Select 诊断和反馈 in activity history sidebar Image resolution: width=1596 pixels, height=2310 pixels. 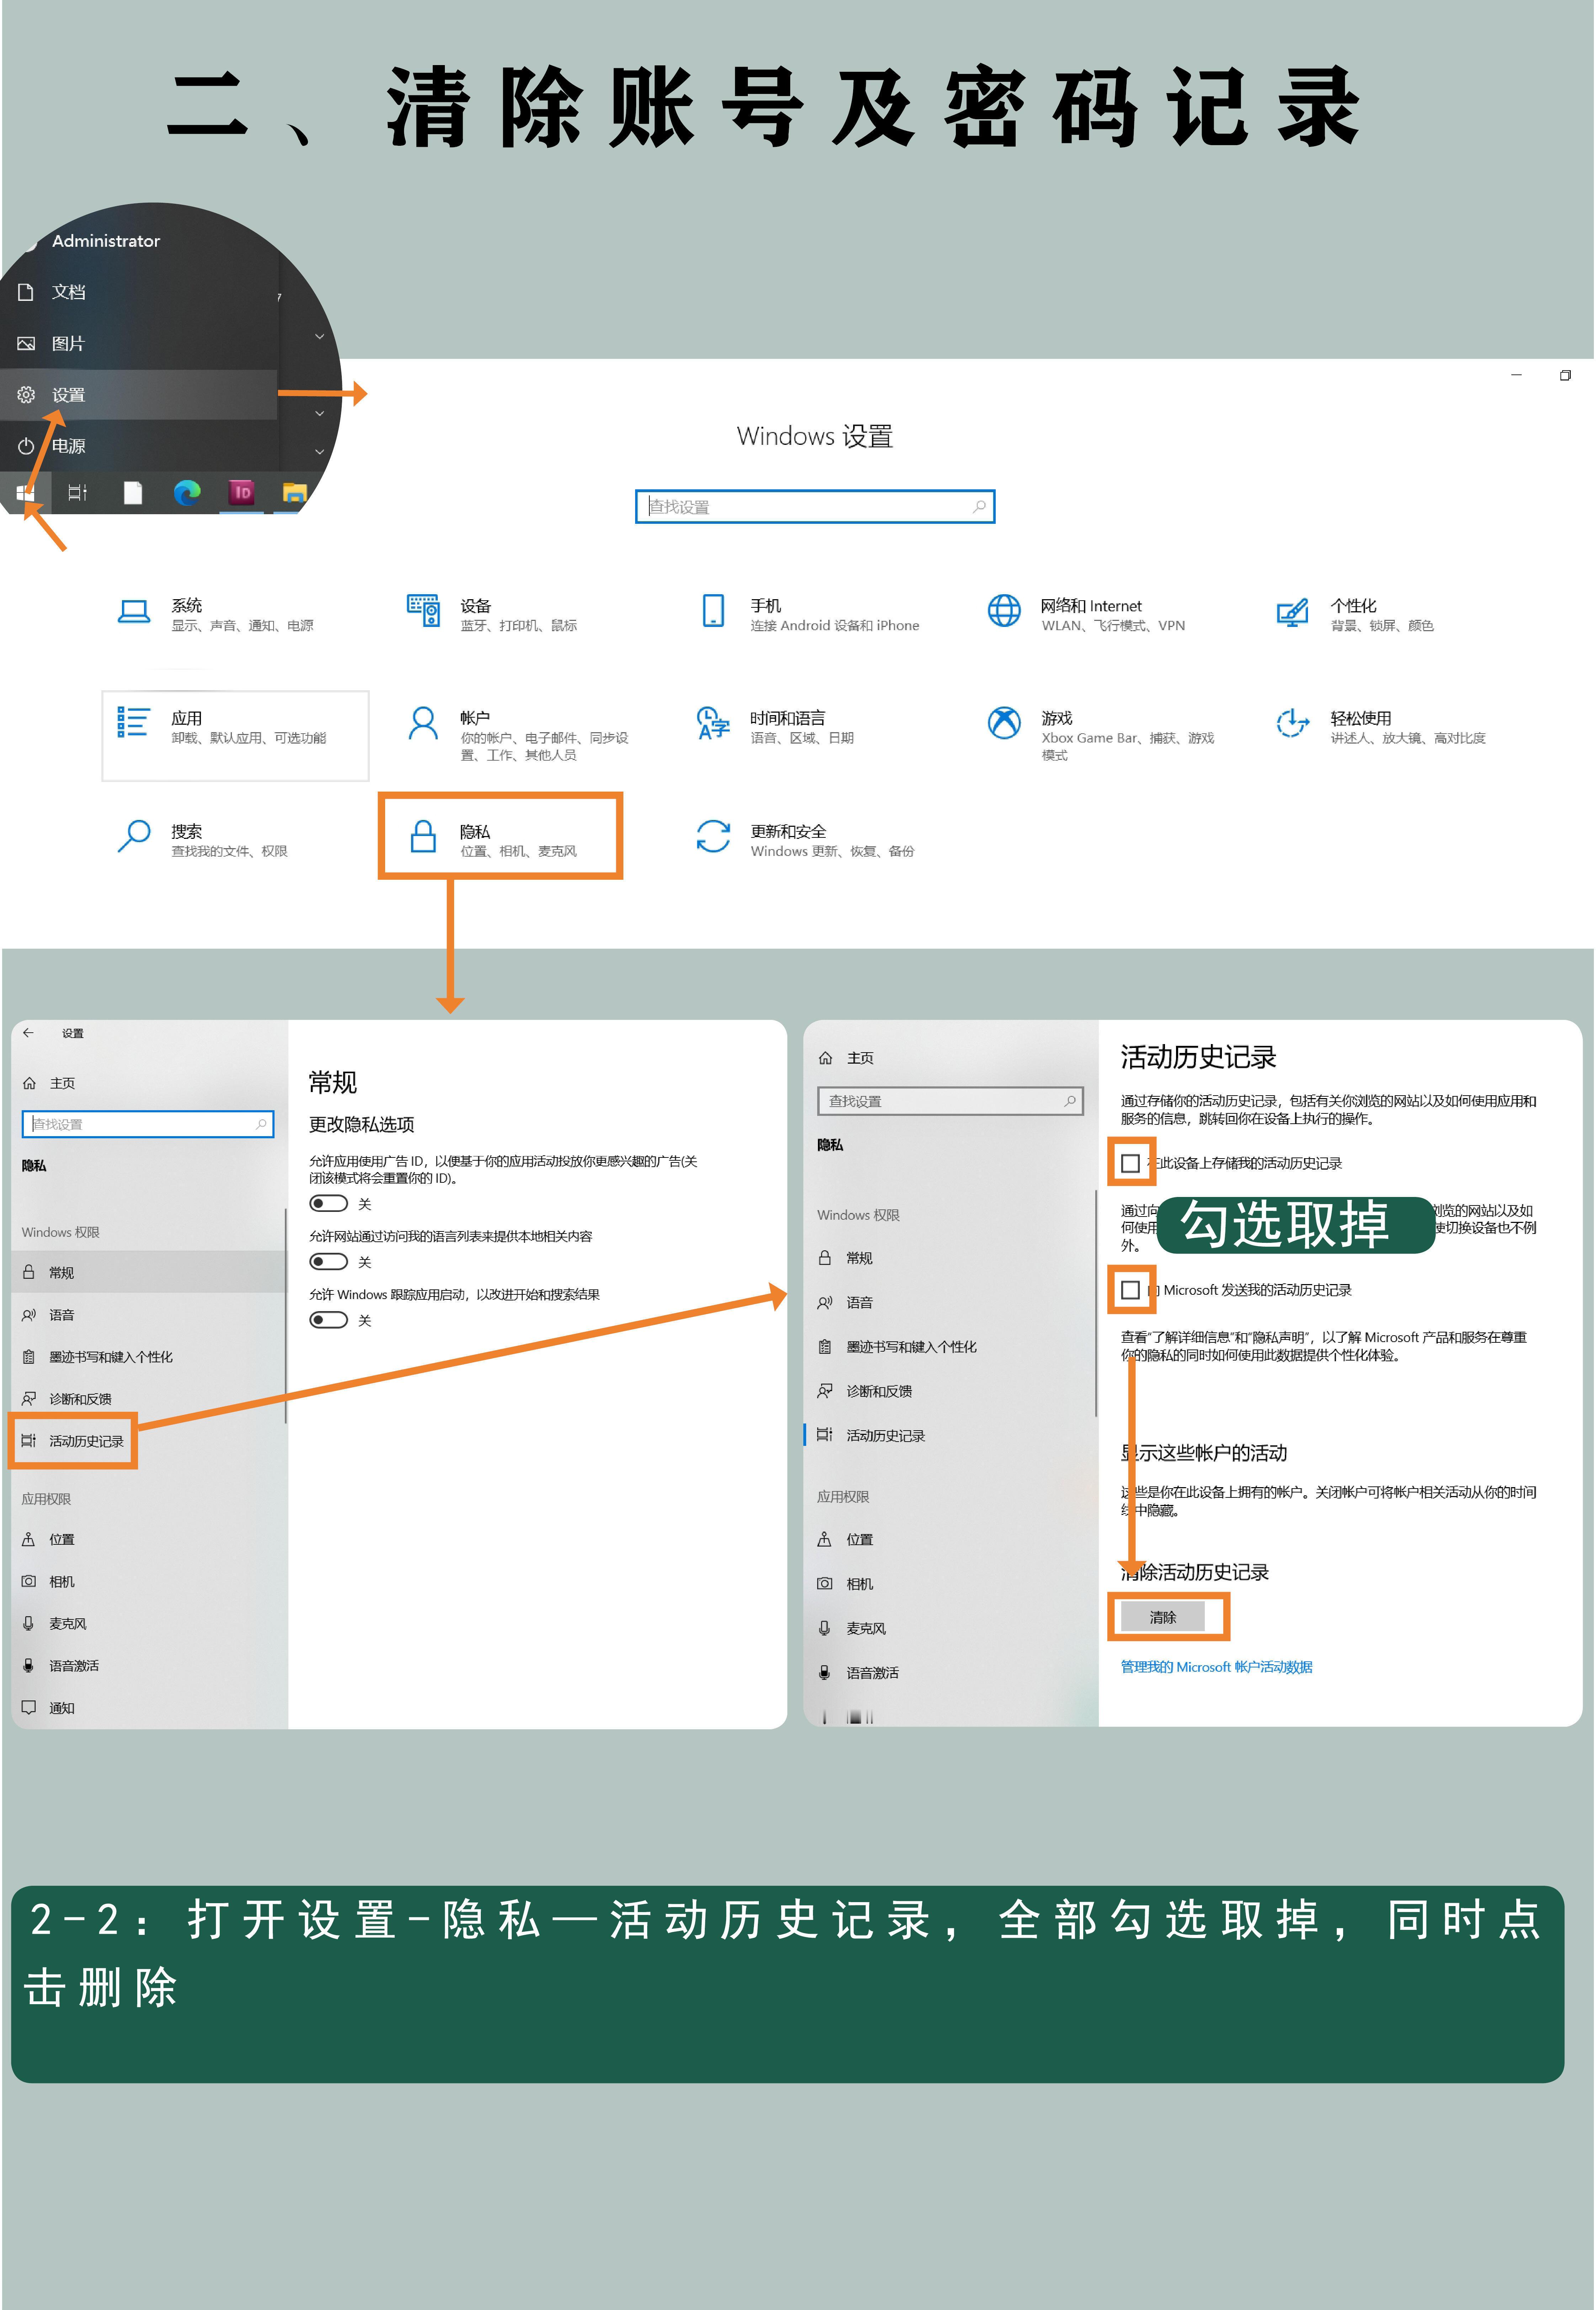pyautogui.click(x=950, y=1391)
